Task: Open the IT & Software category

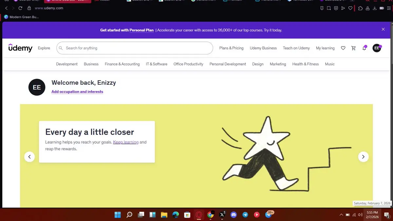Action: click(157, 64)
